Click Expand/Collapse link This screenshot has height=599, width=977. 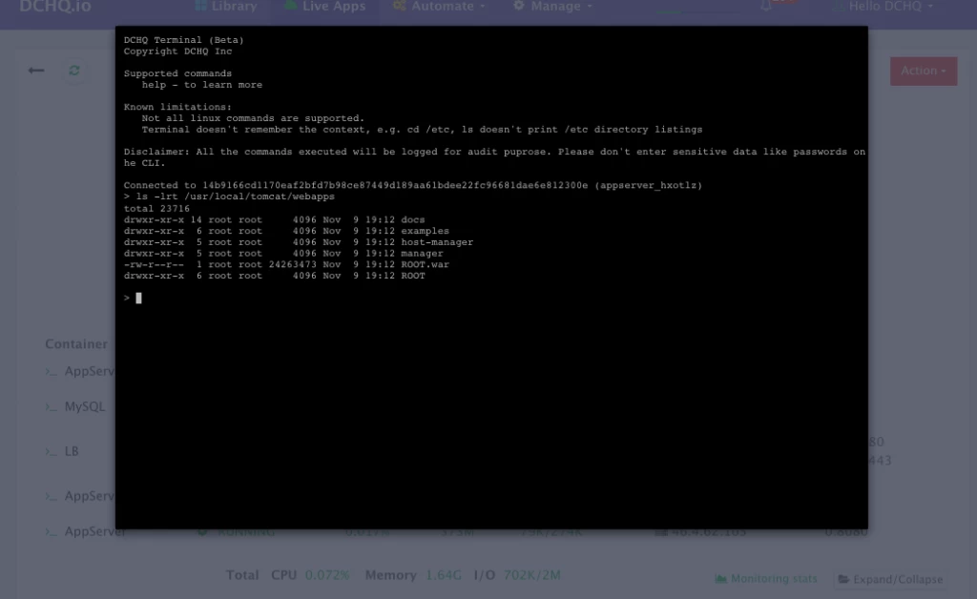pos(890,579)
